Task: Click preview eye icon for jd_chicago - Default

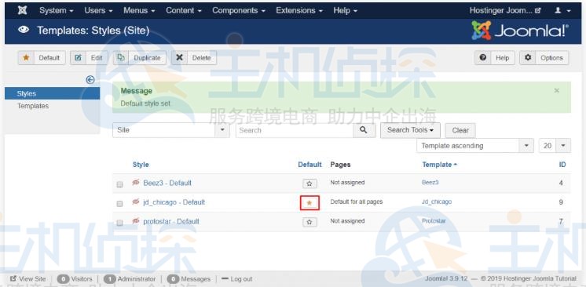Action: [x=136, y=202]
